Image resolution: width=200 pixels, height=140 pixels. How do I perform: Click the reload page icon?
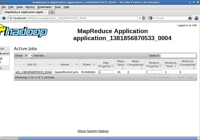(x=144, y=18)
